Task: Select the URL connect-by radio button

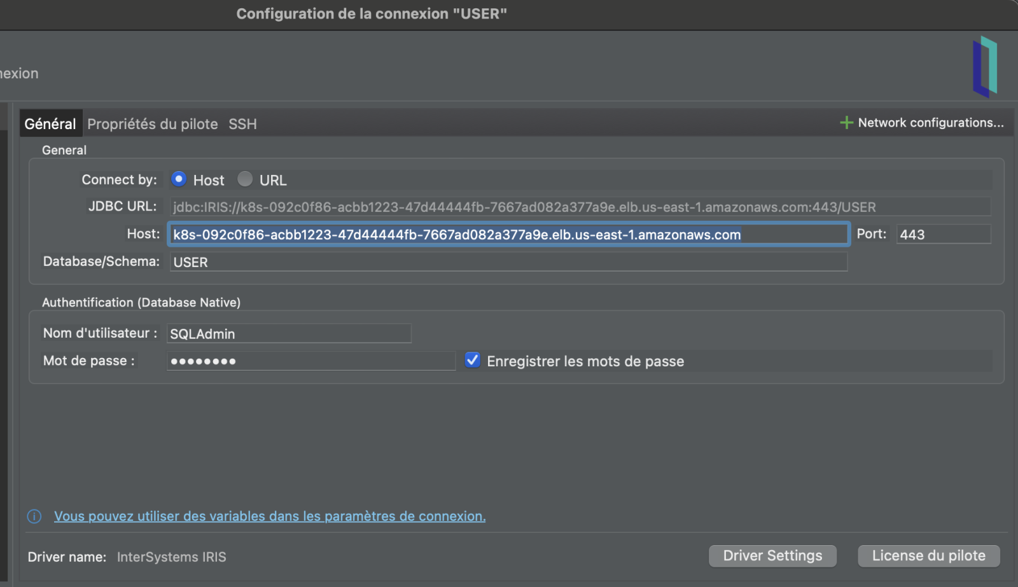Action: tap(245, 179)
